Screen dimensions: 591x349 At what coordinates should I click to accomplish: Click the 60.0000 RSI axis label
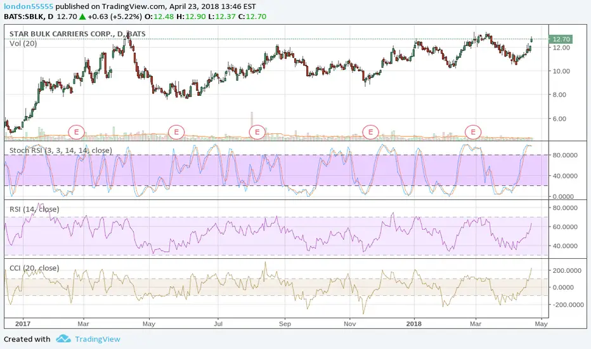coord(565,227)
